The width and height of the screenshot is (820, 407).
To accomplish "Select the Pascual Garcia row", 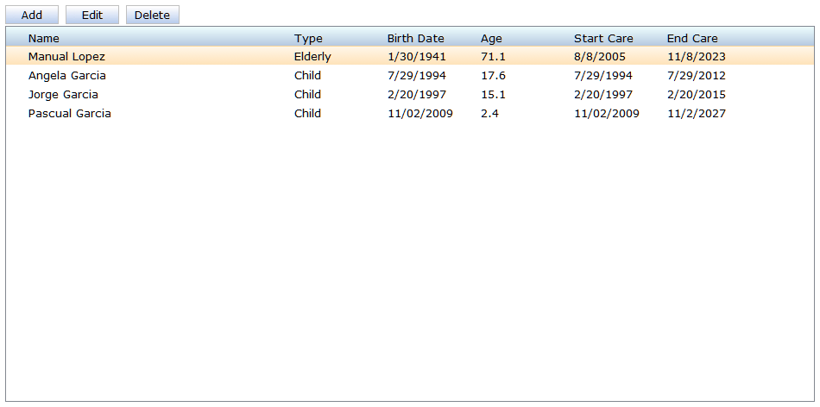I will tap(70, 114).
